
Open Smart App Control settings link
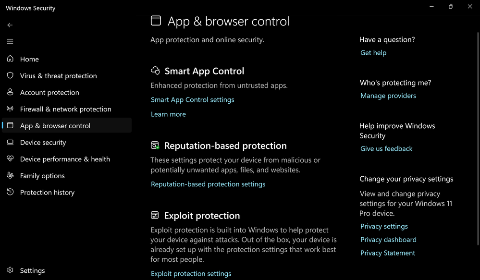[193, 100]
